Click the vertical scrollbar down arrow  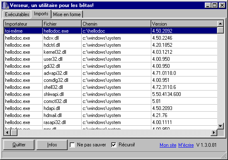[221, 126]
